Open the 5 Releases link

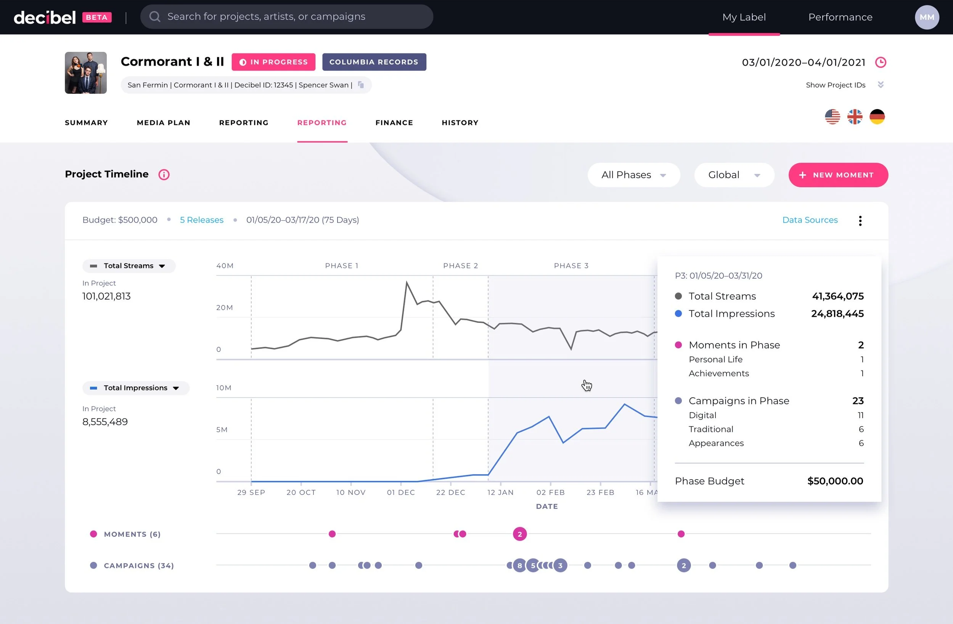(201, 220)
